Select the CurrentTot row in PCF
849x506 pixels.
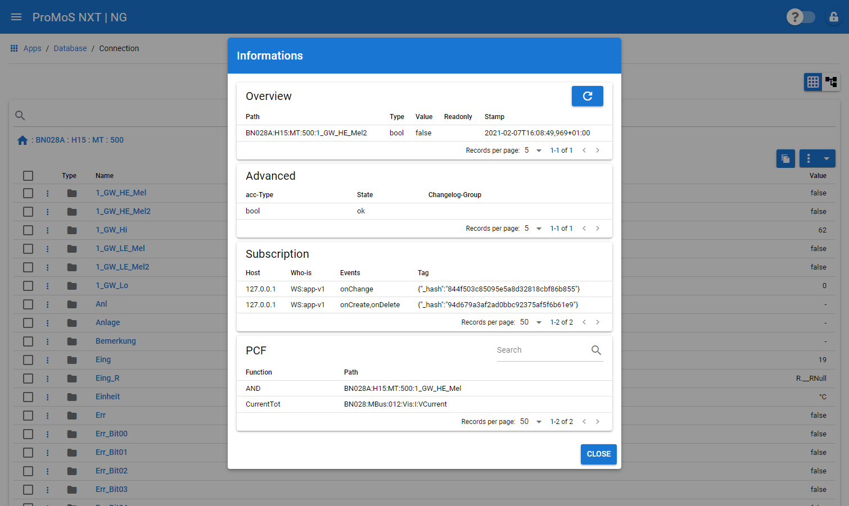(424, 404)
